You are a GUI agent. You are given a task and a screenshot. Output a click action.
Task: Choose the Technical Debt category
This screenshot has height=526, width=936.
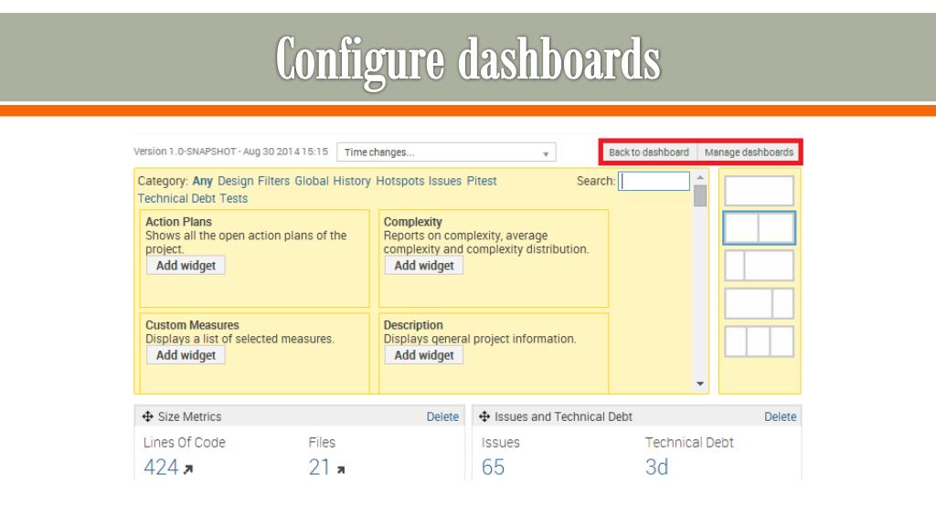click(176, 198)
